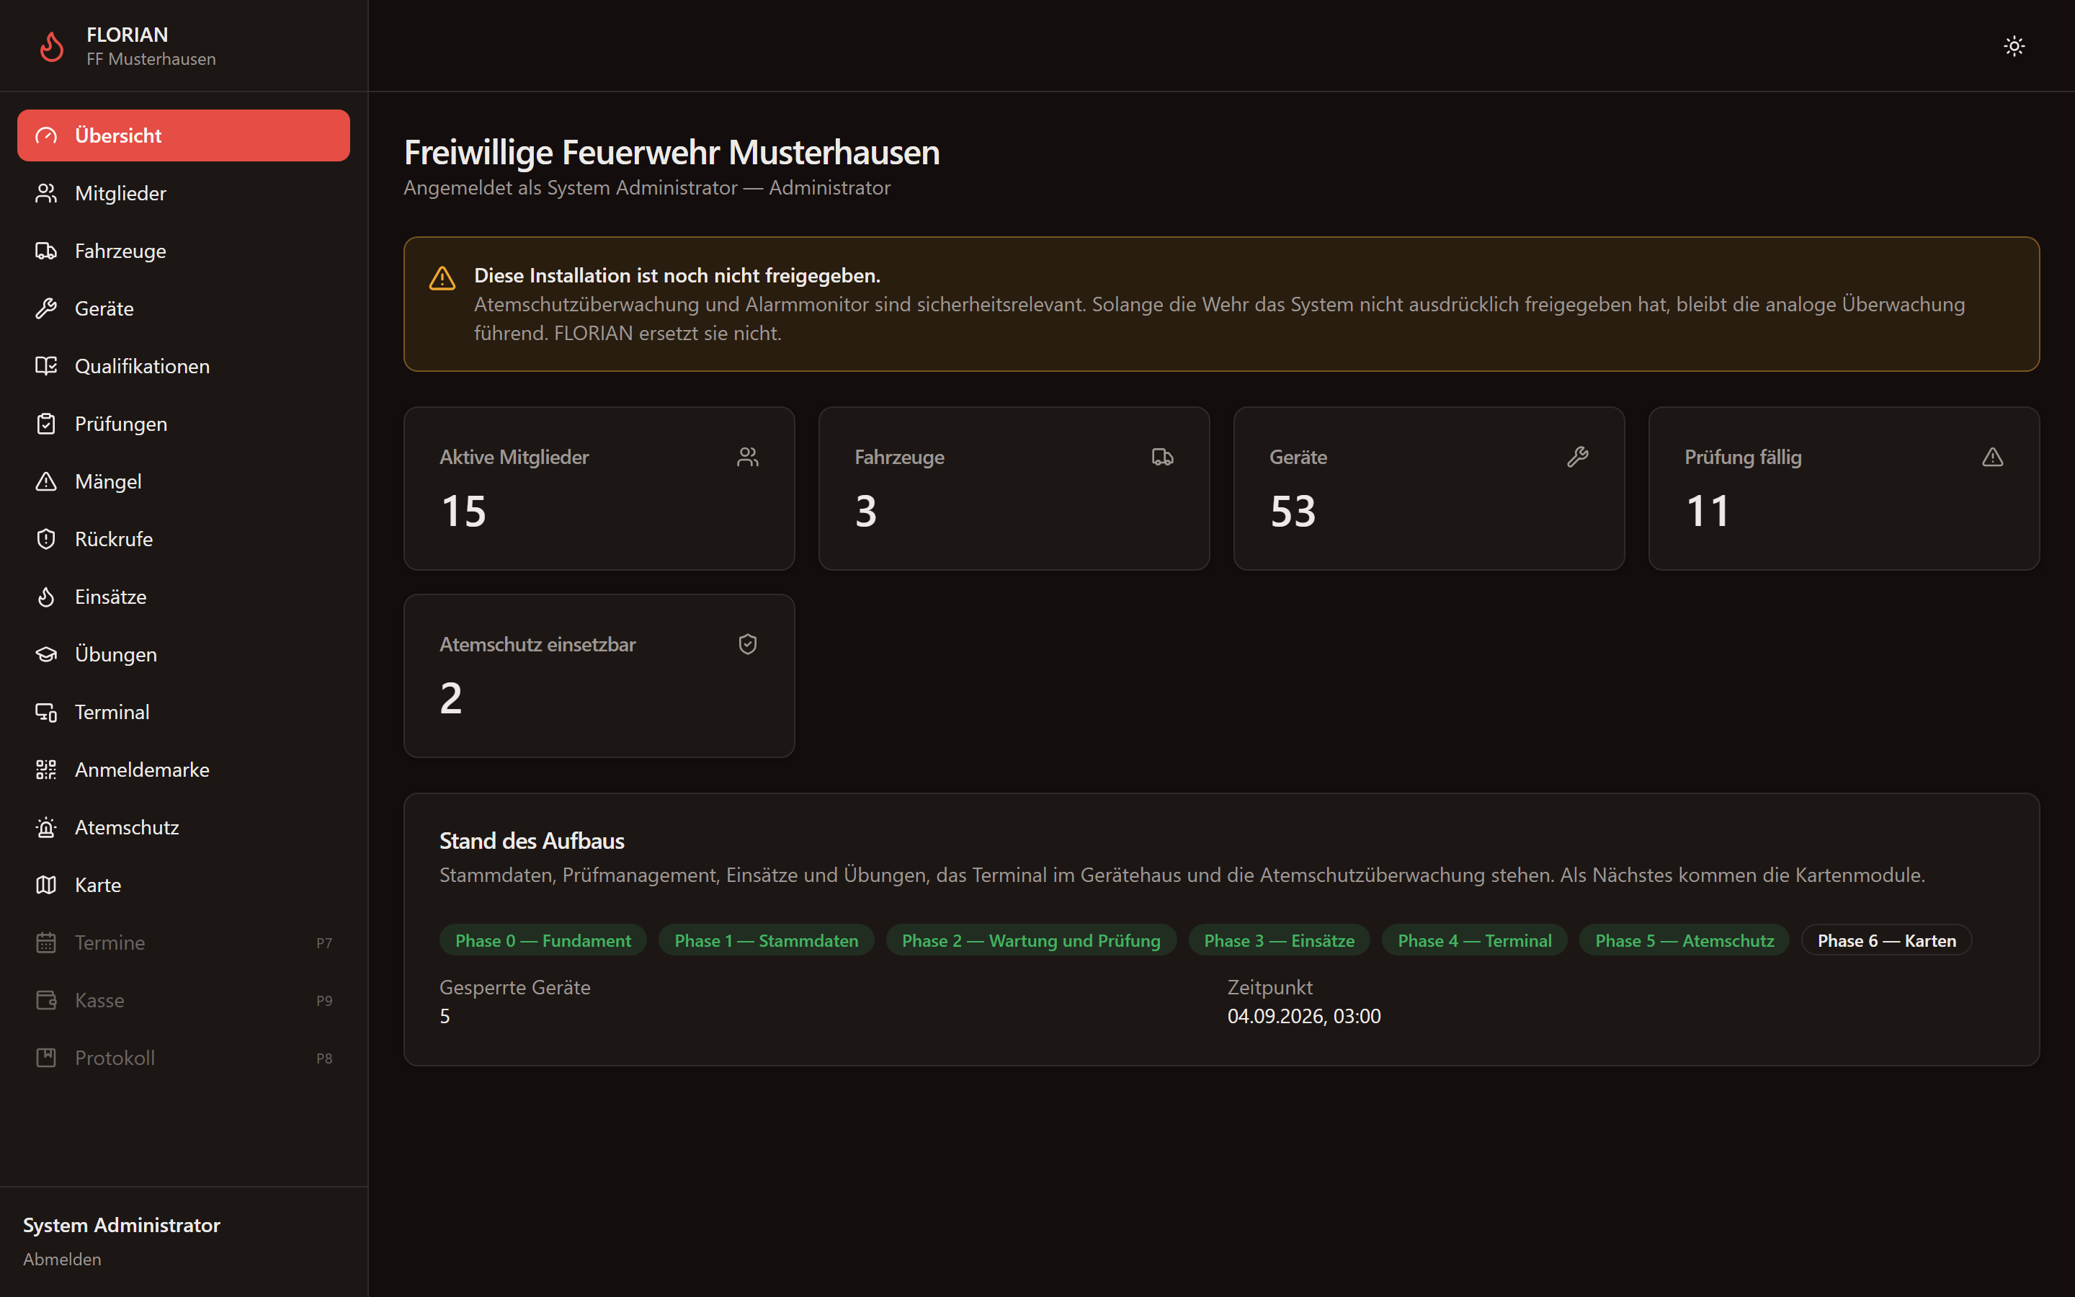Image resolution: width=2075 pixels, height=1297 pixels.
Task: Click Abmelden to log out
Action: pos(62,1260)
